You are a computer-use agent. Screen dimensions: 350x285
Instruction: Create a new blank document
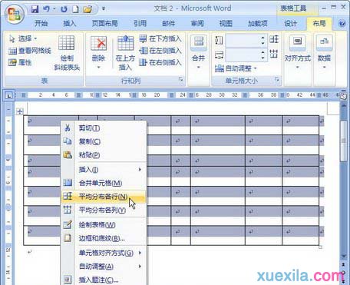[x=75, y=9]
